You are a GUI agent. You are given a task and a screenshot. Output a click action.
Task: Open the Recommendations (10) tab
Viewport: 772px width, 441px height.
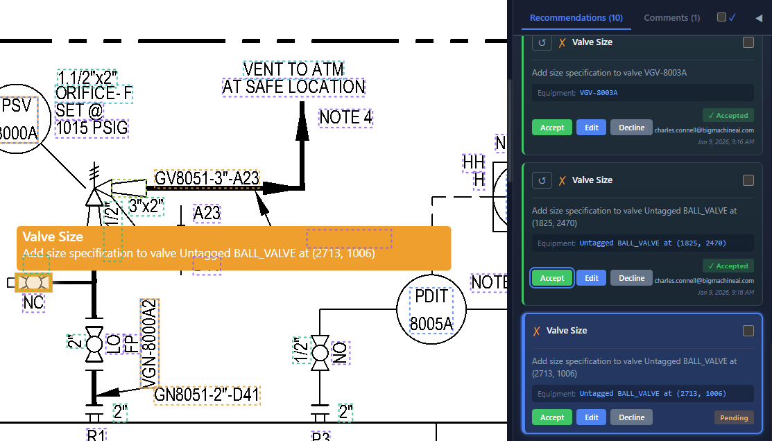[576, 18]
